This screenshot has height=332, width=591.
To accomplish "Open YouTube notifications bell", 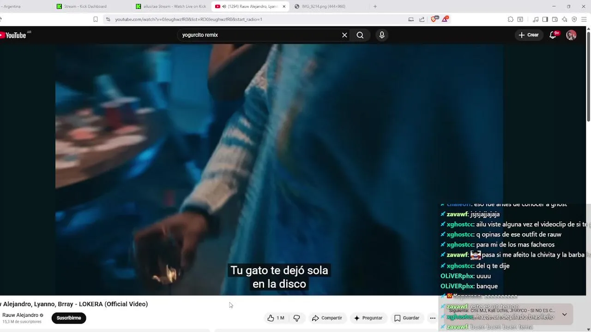I will coord(553,35).
